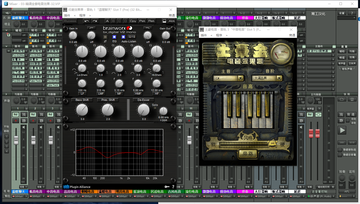Click the track 1 settings dot icon beside number 1
The height and width of the screenshot is (204, 360).
(26, 109)
